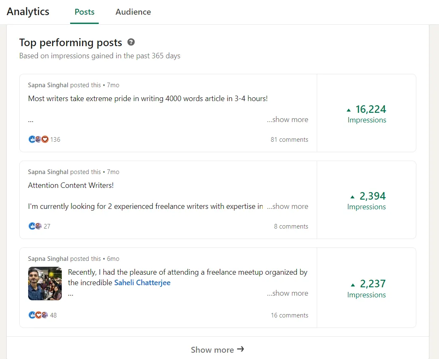
Task: Click 'Based on impressions gained' subtitle
Action: [x=100, y=56]
